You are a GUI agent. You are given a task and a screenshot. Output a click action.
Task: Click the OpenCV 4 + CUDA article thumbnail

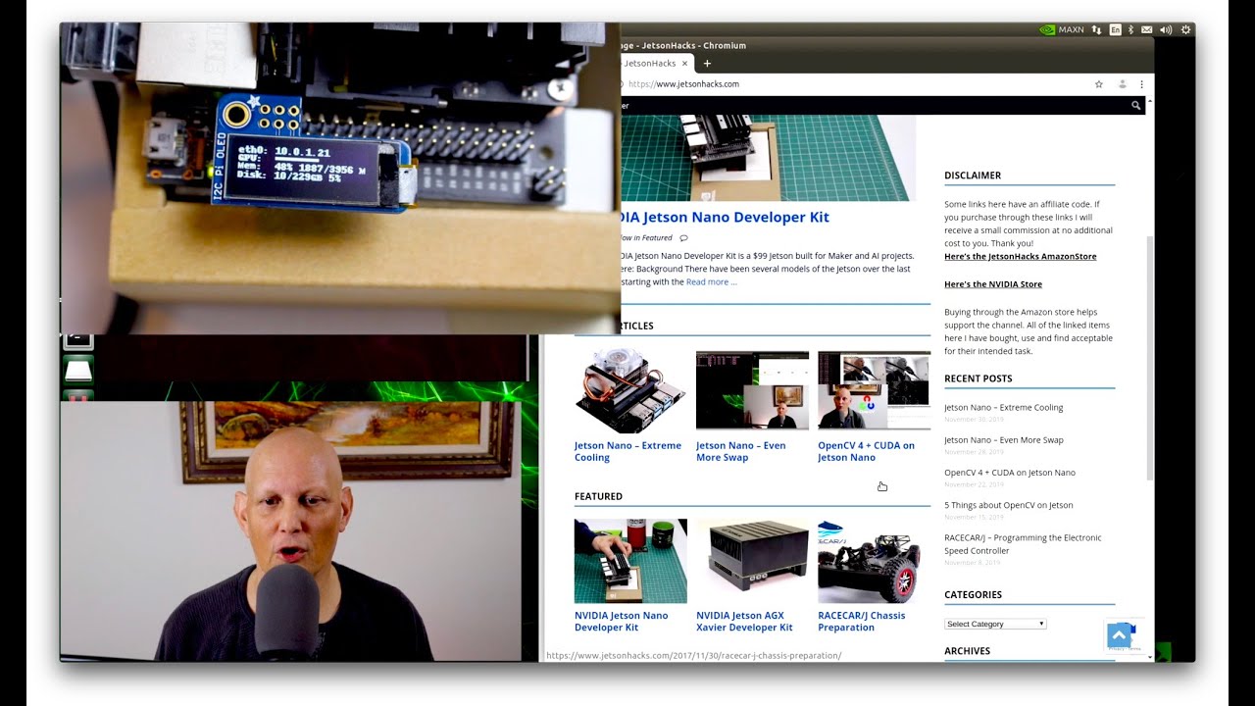coord(874,390)
